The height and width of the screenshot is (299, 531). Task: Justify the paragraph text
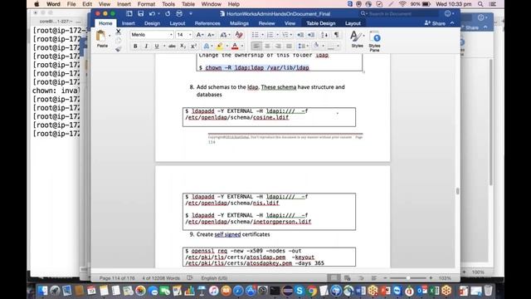289,47
